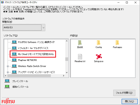The height and width of the screenshot is (105, 140).
Task: Click the ソフトウェア(D) list label
Action: (10, 36)
